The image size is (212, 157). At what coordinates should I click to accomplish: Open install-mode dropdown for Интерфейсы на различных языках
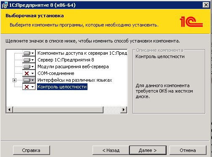pos(29,80)
